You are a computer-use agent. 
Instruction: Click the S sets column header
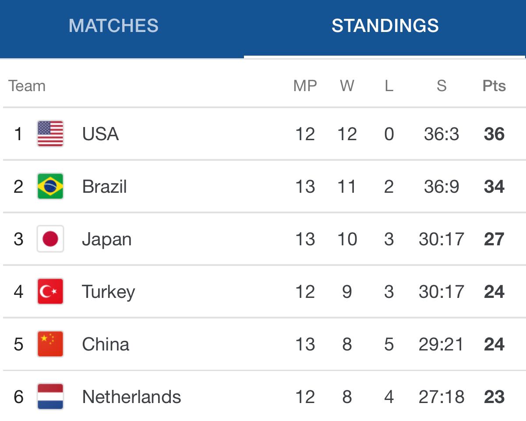pos(441,86)
